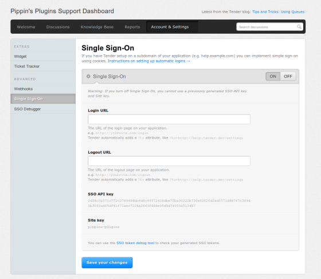321x279 pixels.
Task: Click the search magnifier icon
Action: 299,27
